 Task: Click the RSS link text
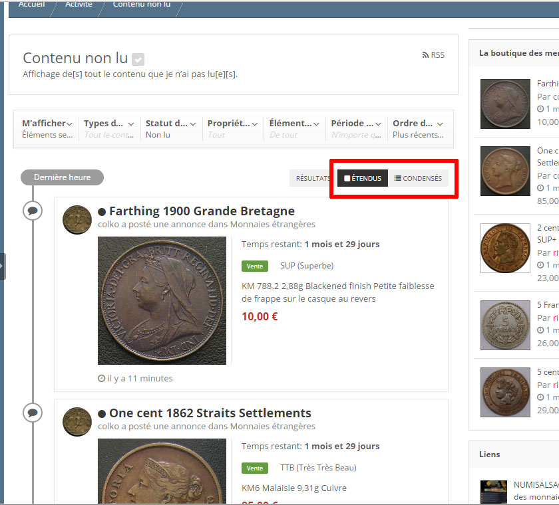tap(437, 55)
